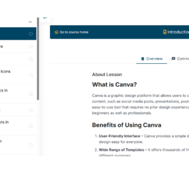189x189 pixels.
Task: Click the home icon beside Go to course home
Action: coord(56,32)
